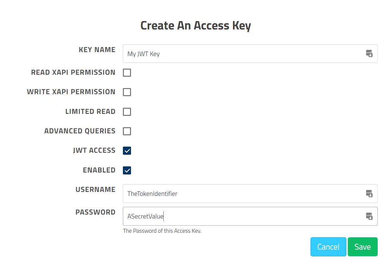Uncheck the JWT Access checkbox

click(x=127, y=151)
